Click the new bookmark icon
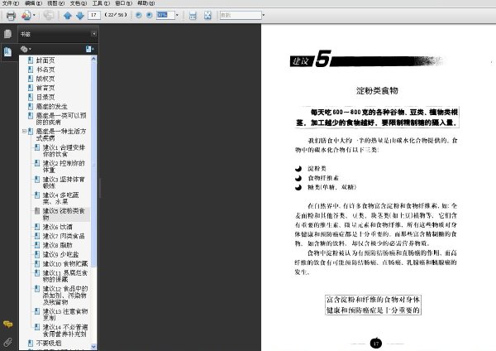 coord(89,49)
